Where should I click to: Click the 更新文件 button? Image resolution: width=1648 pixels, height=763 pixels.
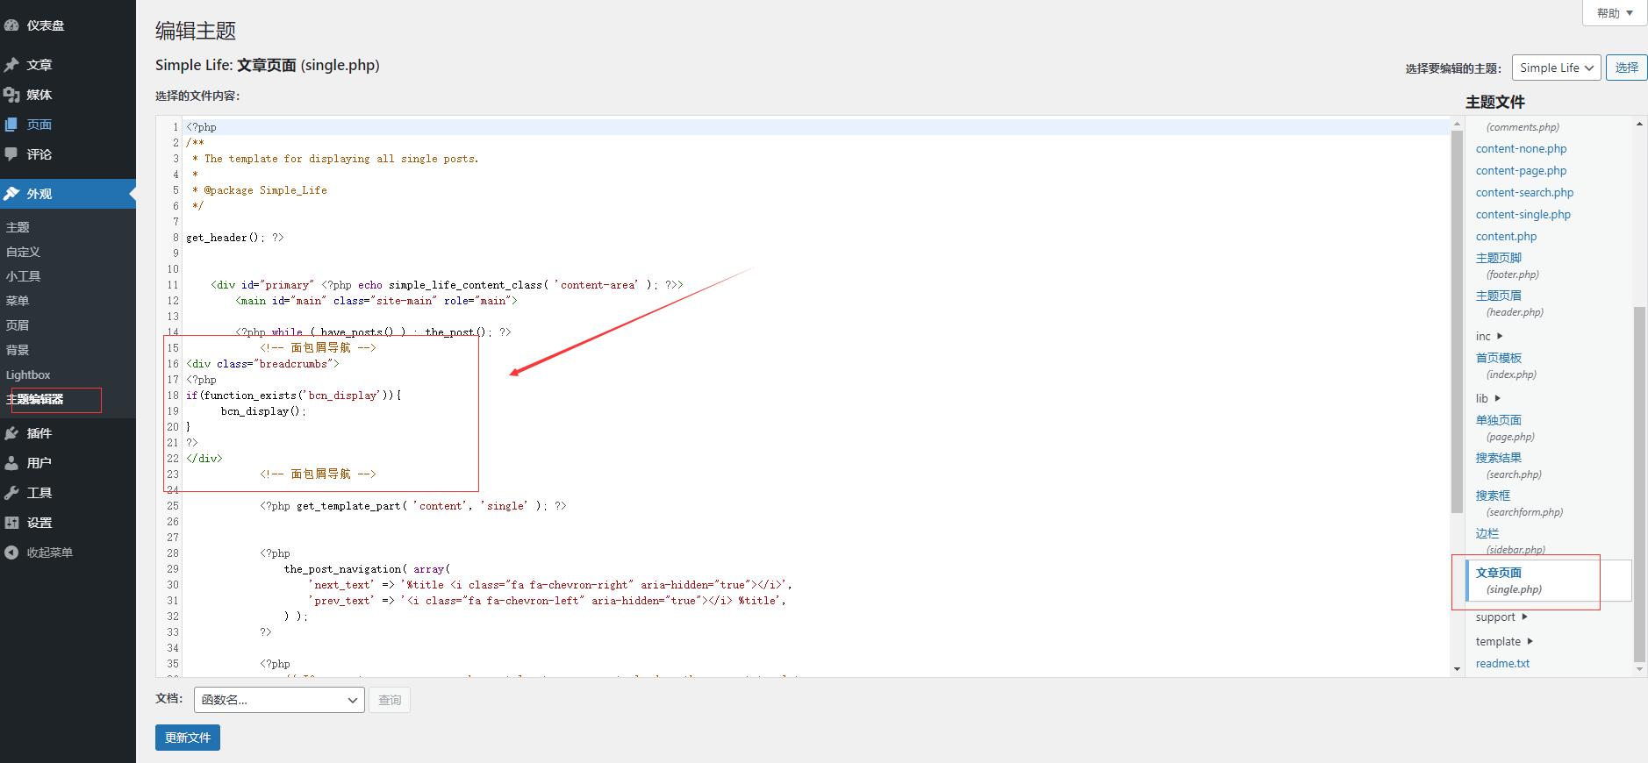(x=188, y=738)
